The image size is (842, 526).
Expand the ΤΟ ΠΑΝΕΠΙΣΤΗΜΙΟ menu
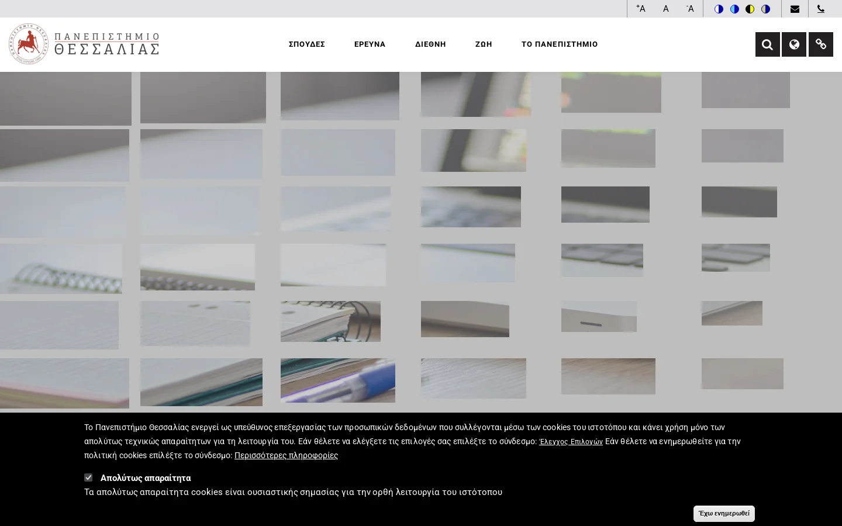coord(560,44)
